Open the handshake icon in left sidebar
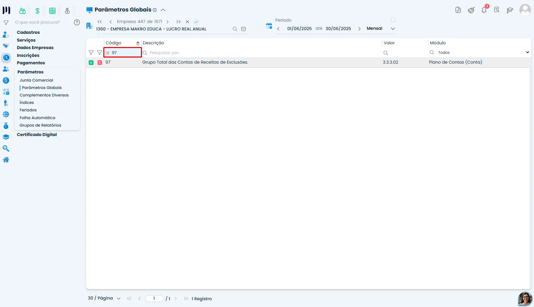Screen dimensions: 534x307 coord(6,46)
